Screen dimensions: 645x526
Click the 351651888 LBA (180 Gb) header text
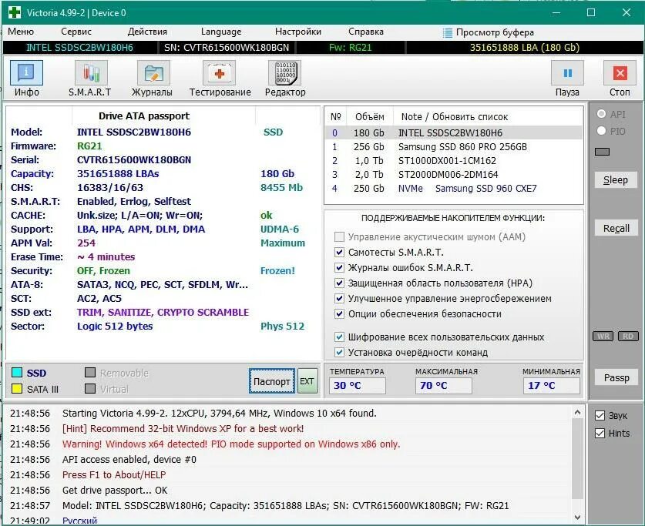pos(525,48)
